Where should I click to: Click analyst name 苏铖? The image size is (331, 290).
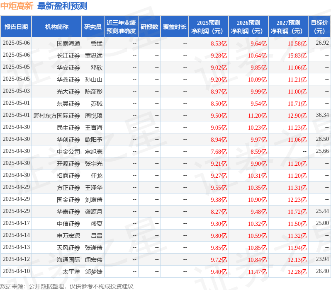(x=97, y=104)
